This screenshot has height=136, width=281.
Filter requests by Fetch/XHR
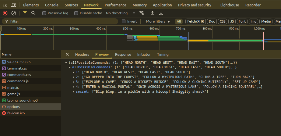(195, 21)
